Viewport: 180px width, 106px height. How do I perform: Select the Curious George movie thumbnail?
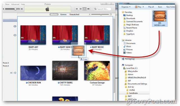[x=97, y=70]
